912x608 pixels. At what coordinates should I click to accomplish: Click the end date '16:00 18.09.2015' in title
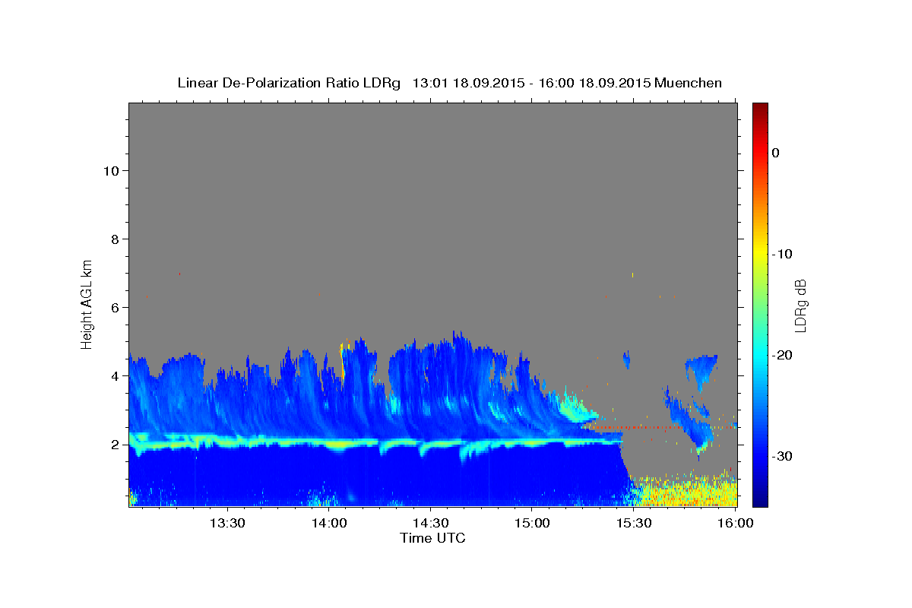[594, 83]
